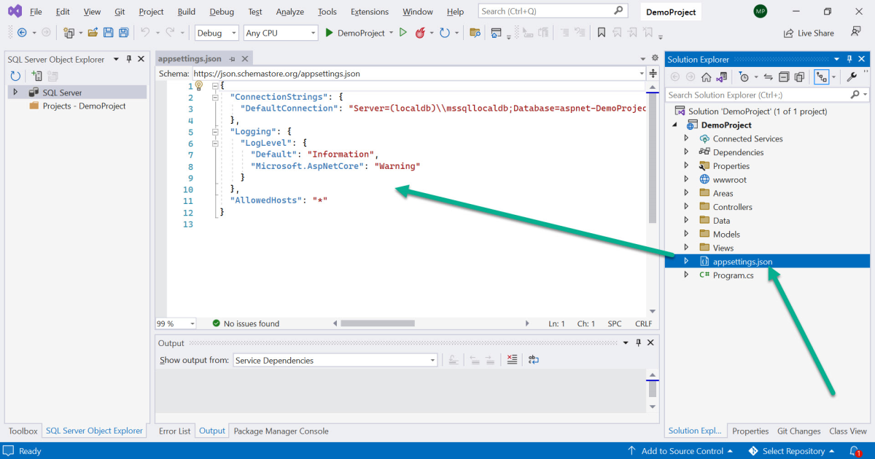
Task: Switch to the Error List tab
Action: (x=175, y=431)
